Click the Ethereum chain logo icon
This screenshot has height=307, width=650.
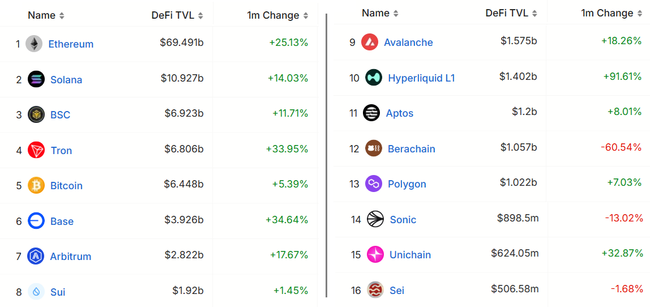pyautogui.click(x=34, y=44)
